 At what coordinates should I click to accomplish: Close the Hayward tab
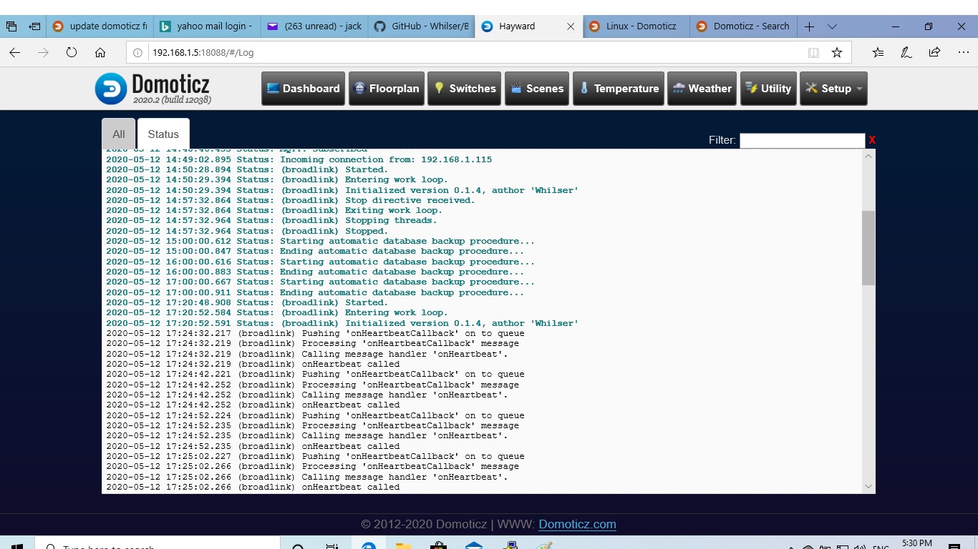pos(571,26)
